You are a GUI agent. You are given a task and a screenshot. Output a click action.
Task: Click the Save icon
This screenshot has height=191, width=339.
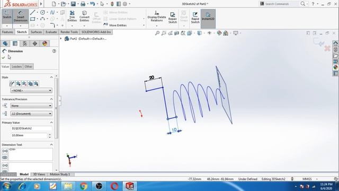pyautogui.click(x=73, y=4)
